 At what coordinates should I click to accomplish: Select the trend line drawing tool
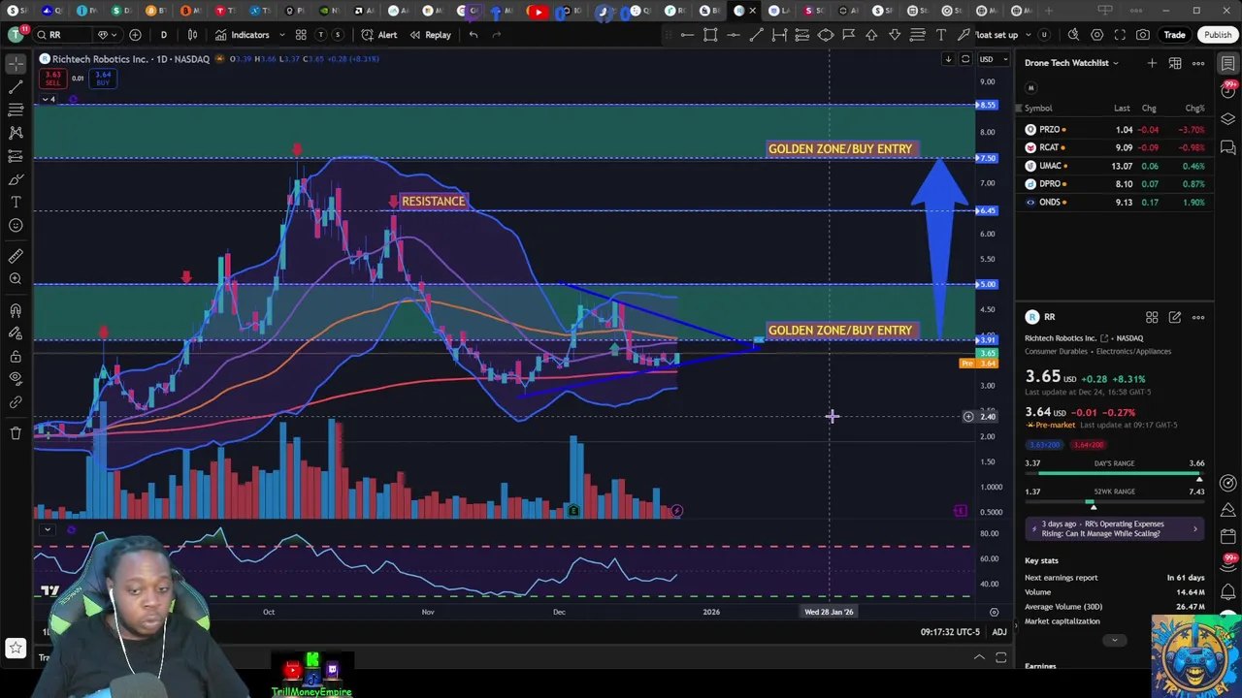pyautogui.click(x=16, y=86)
